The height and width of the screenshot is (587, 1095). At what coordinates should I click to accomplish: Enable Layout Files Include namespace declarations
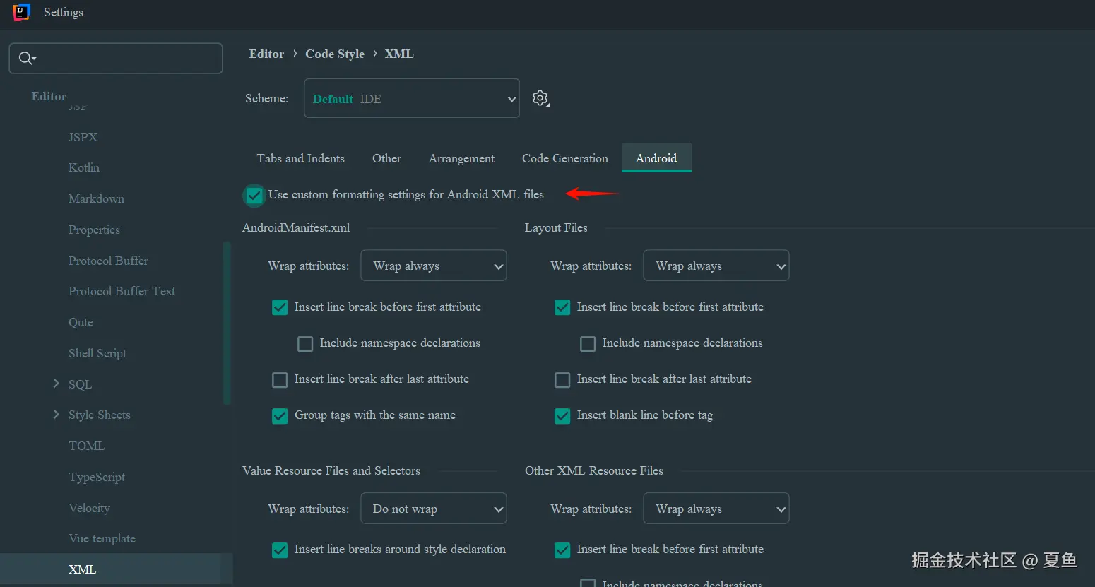click(588, 344)
